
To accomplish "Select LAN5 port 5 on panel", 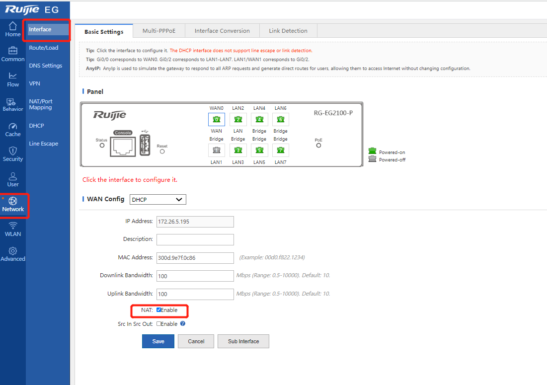I will point(259,151).
